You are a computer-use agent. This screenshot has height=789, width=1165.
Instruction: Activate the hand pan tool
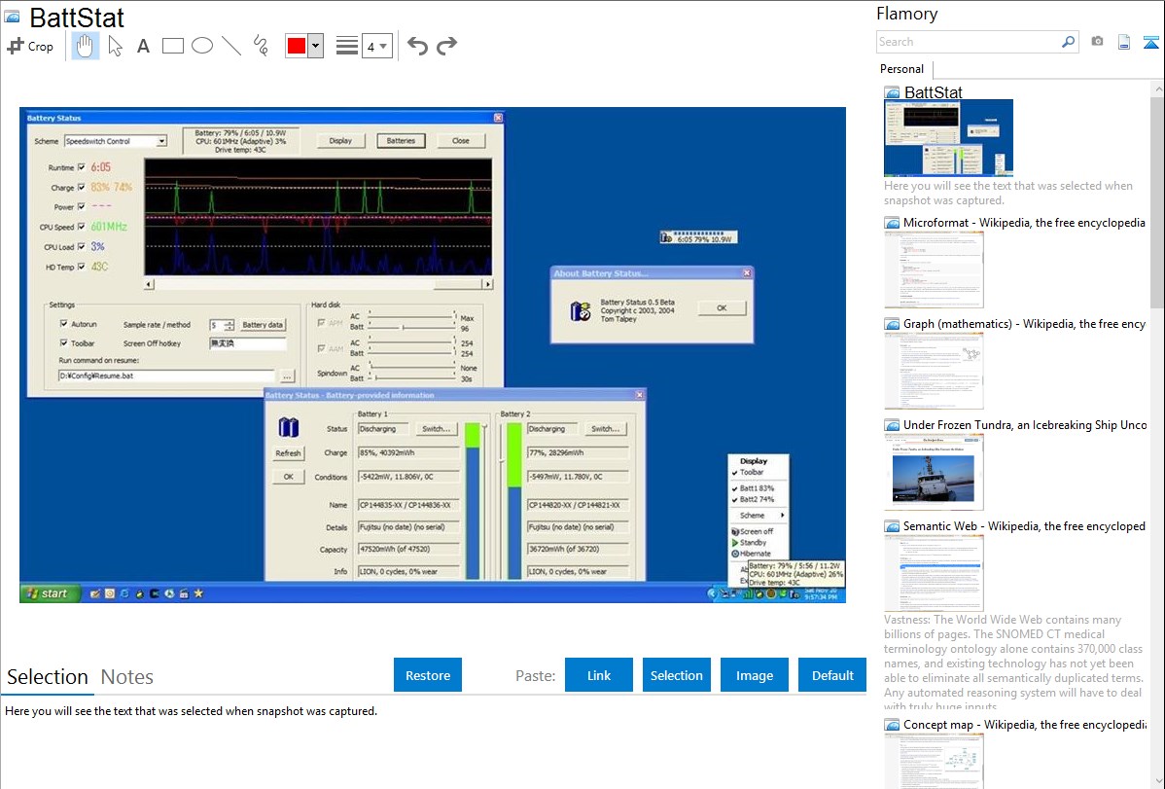click(x=86, y=46)
